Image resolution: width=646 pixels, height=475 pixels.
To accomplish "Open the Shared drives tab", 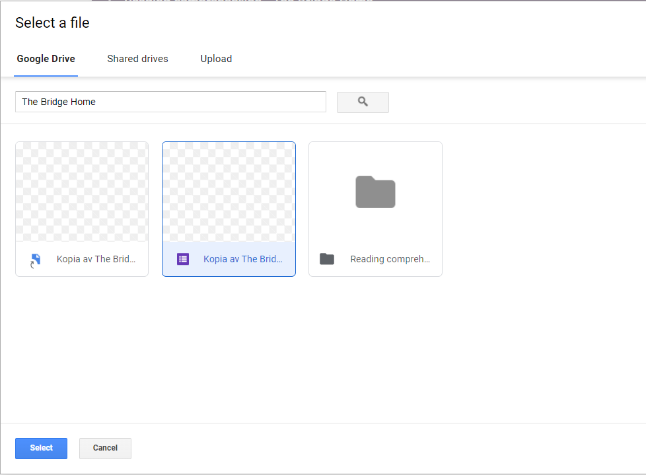I will [x=137, y=59].
